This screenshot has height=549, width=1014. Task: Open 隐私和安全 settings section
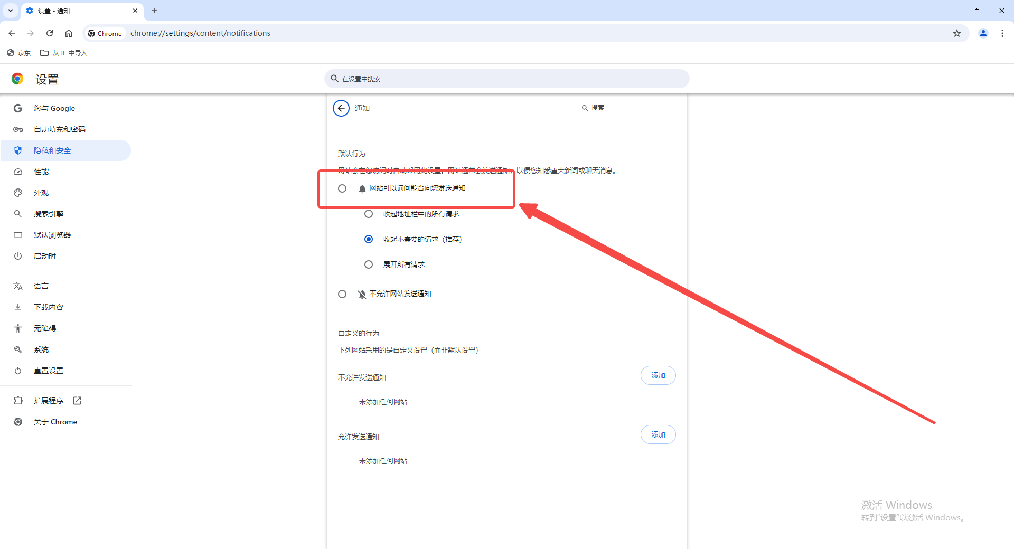(x=66, y=150)
